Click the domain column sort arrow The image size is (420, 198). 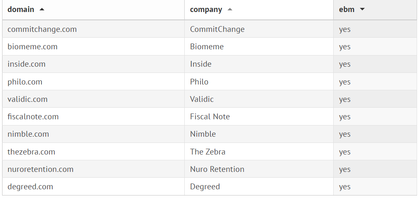(x=42, y=10)
